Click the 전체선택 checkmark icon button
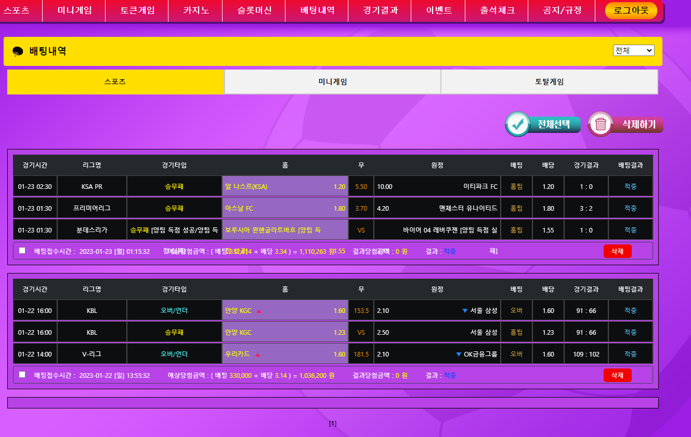The image size is (691, 437). 518,124
